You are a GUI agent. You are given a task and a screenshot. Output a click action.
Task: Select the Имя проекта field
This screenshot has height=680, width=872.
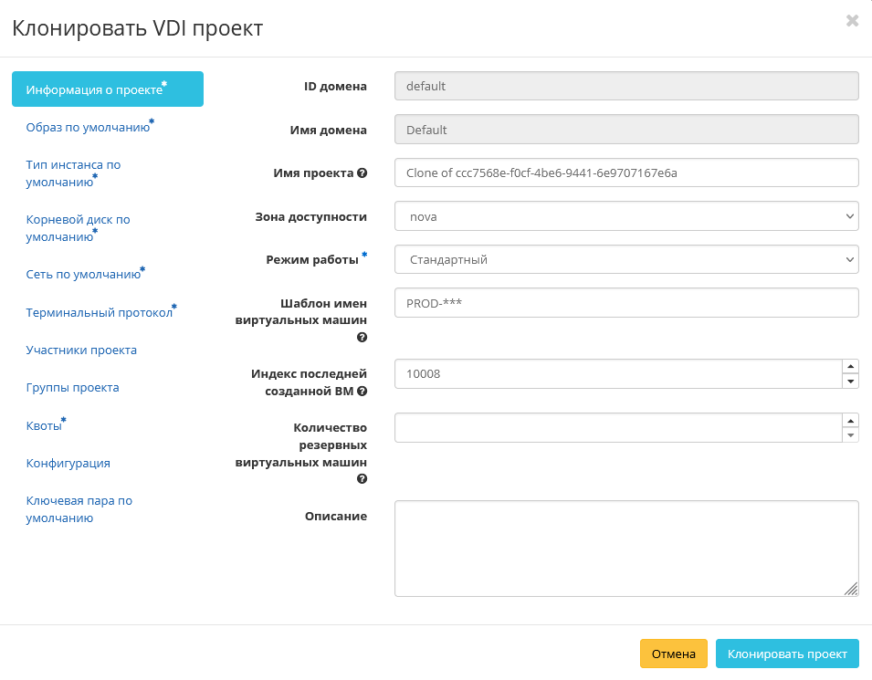point(625,172)
